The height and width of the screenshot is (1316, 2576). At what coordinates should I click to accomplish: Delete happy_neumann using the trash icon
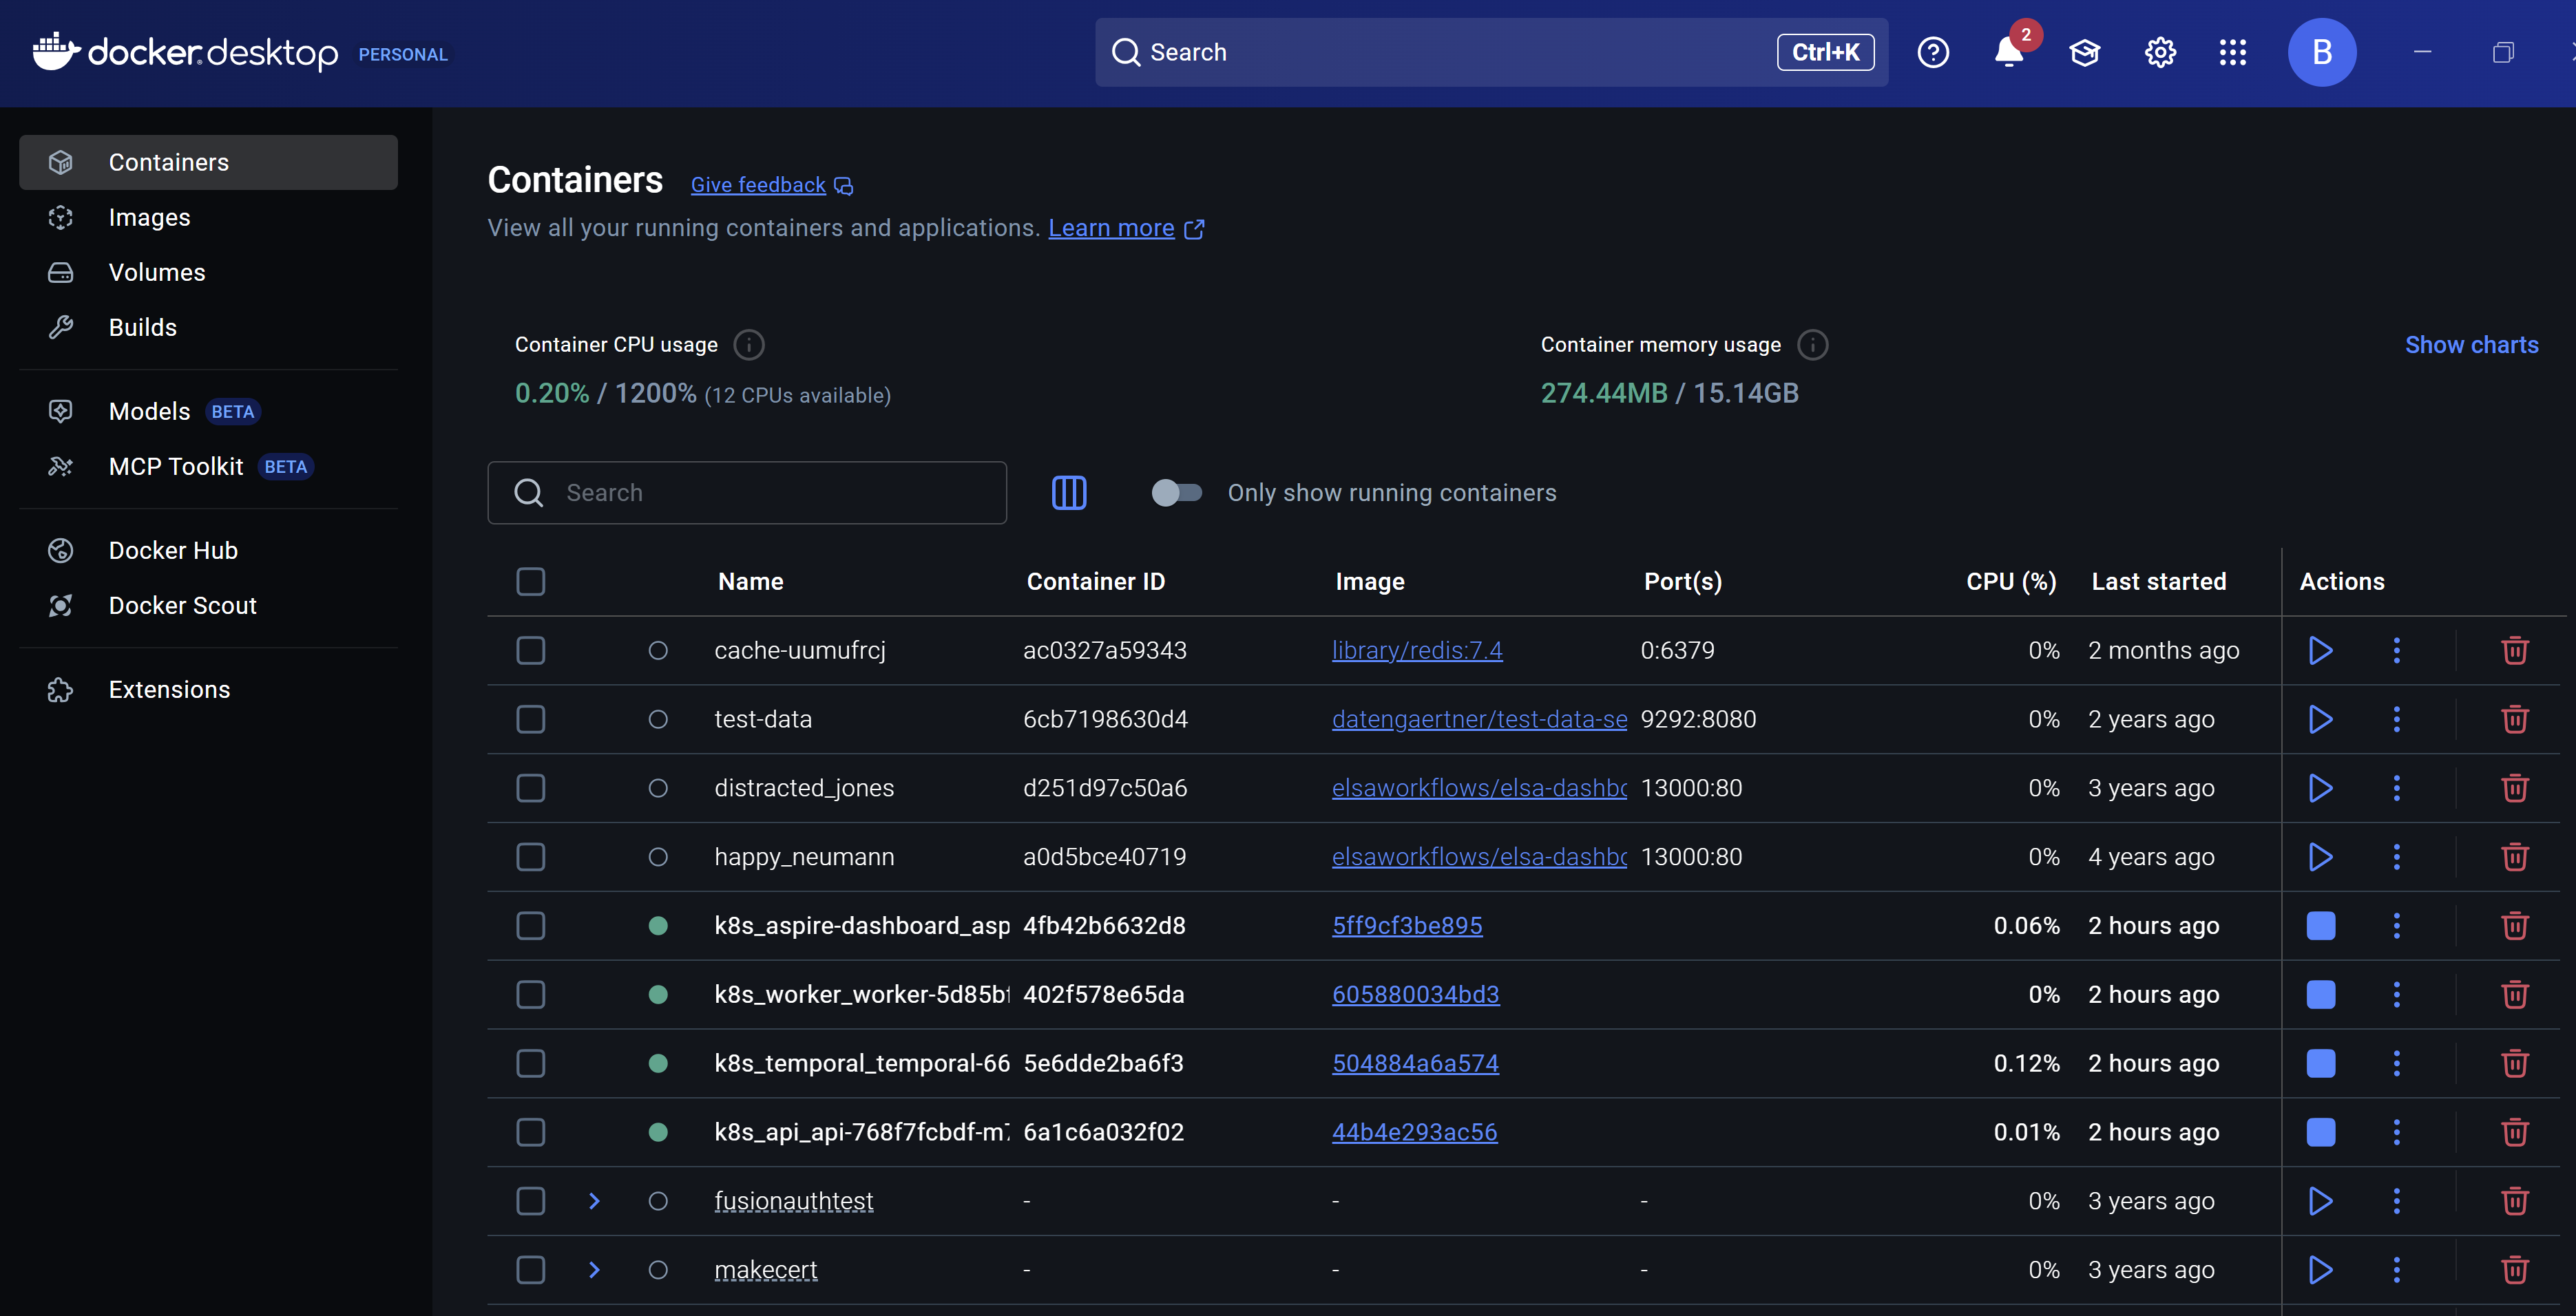pos(2514,856)
